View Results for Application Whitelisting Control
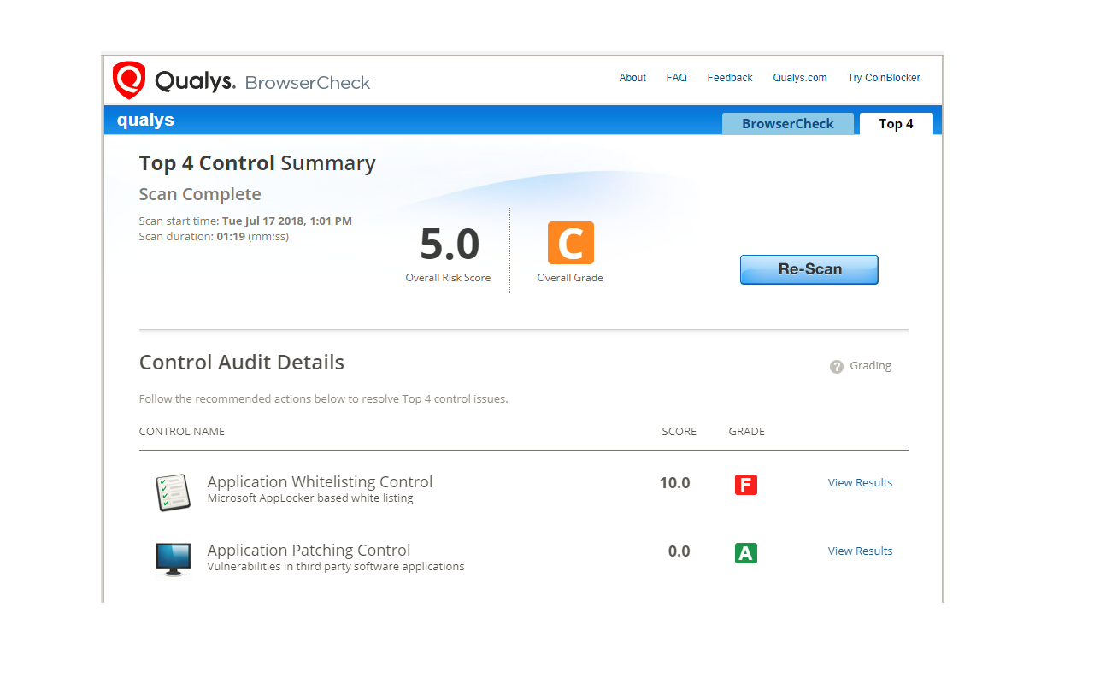The height and width of the screenshot is (684, 1094). (x=860, y=483)
